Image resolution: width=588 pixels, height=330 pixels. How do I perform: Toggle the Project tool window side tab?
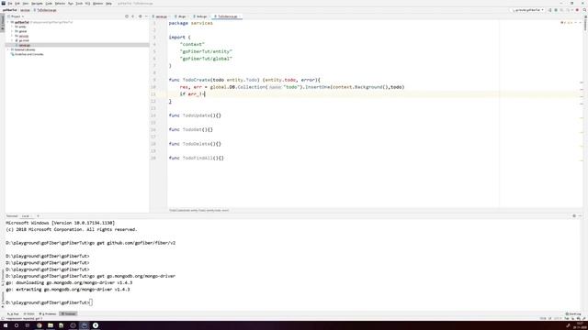pos(2,23)
